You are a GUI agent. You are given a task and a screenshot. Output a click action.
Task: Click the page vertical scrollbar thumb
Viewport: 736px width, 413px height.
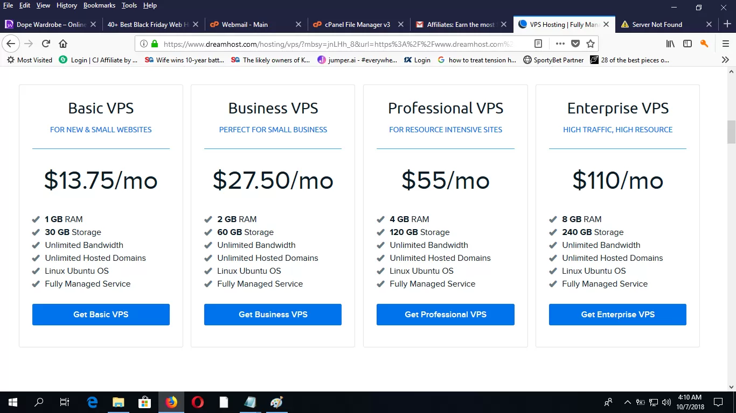(731, 132)
